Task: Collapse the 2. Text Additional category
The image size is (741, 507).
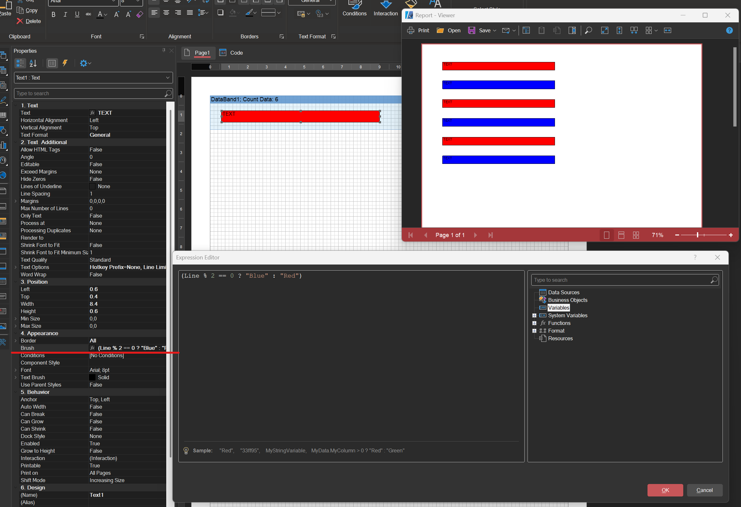Action: [x=16, y=142]
